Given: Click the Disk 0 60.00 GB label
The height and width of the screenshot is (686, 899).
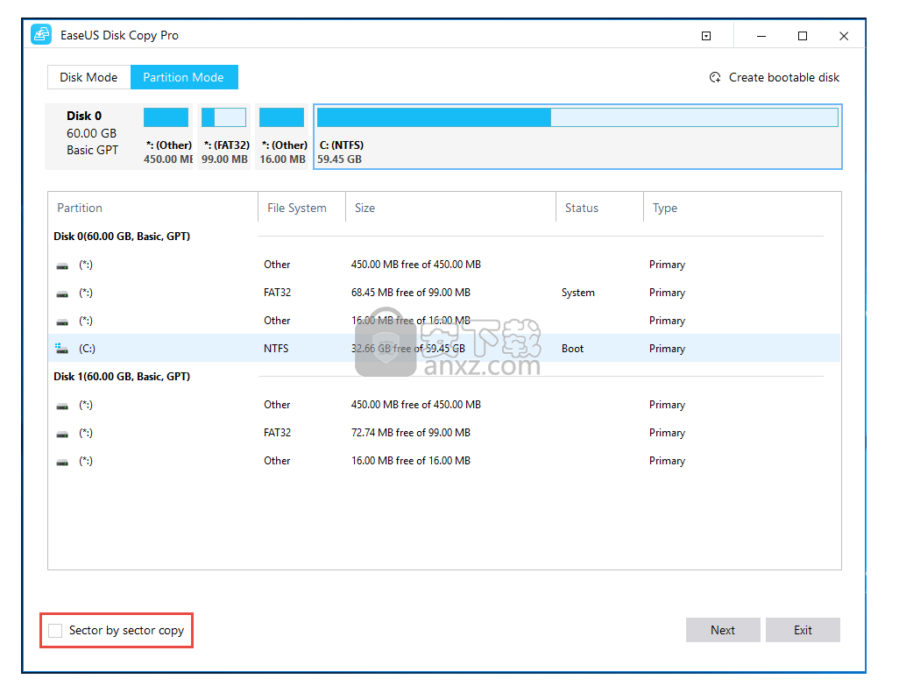Looking at the screenshot, I should 92,133.
